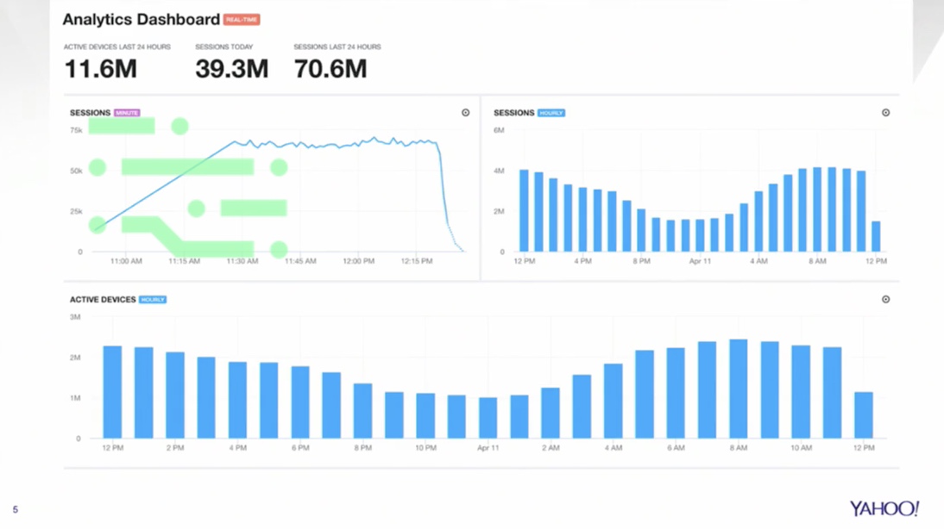The image size is (944, 529).
Task: Click the first 12 PM Sessions Hourly bar
Action: coord(524,210)
